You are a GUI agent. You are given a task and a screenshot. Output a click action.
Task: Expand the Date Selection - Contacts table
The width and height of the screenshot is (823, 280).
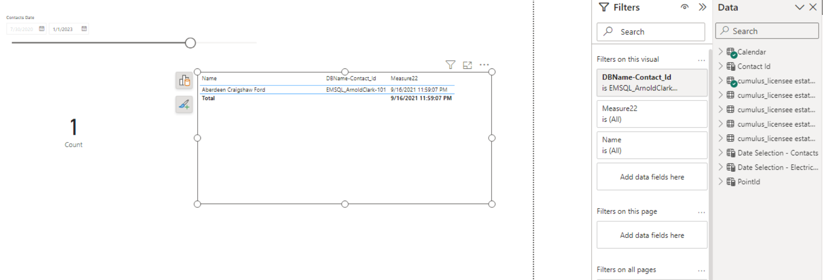721,153
